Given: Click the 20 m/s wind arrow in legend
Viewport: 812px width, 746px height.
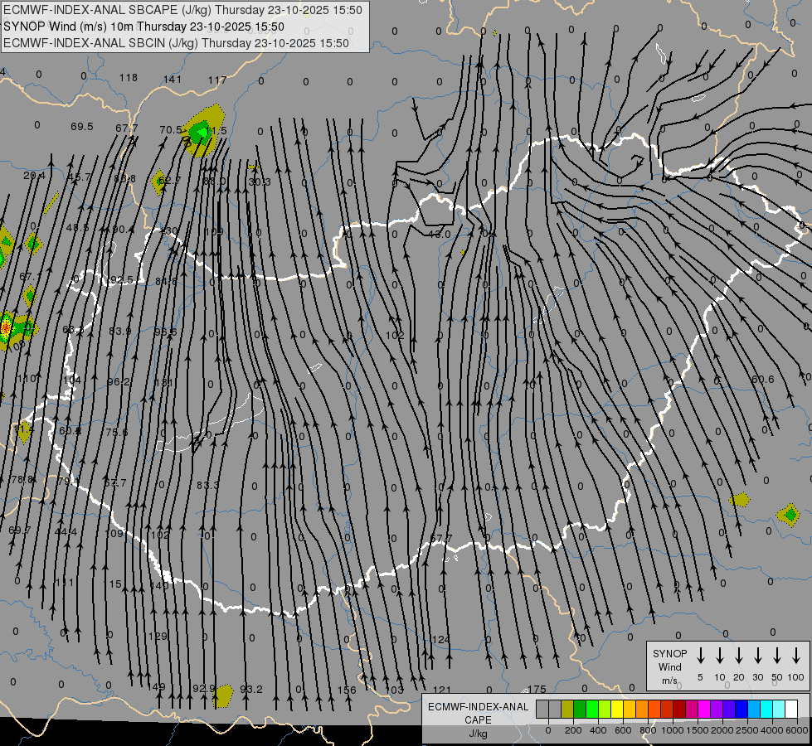Looking at the screenshot, I should [738, 656].
